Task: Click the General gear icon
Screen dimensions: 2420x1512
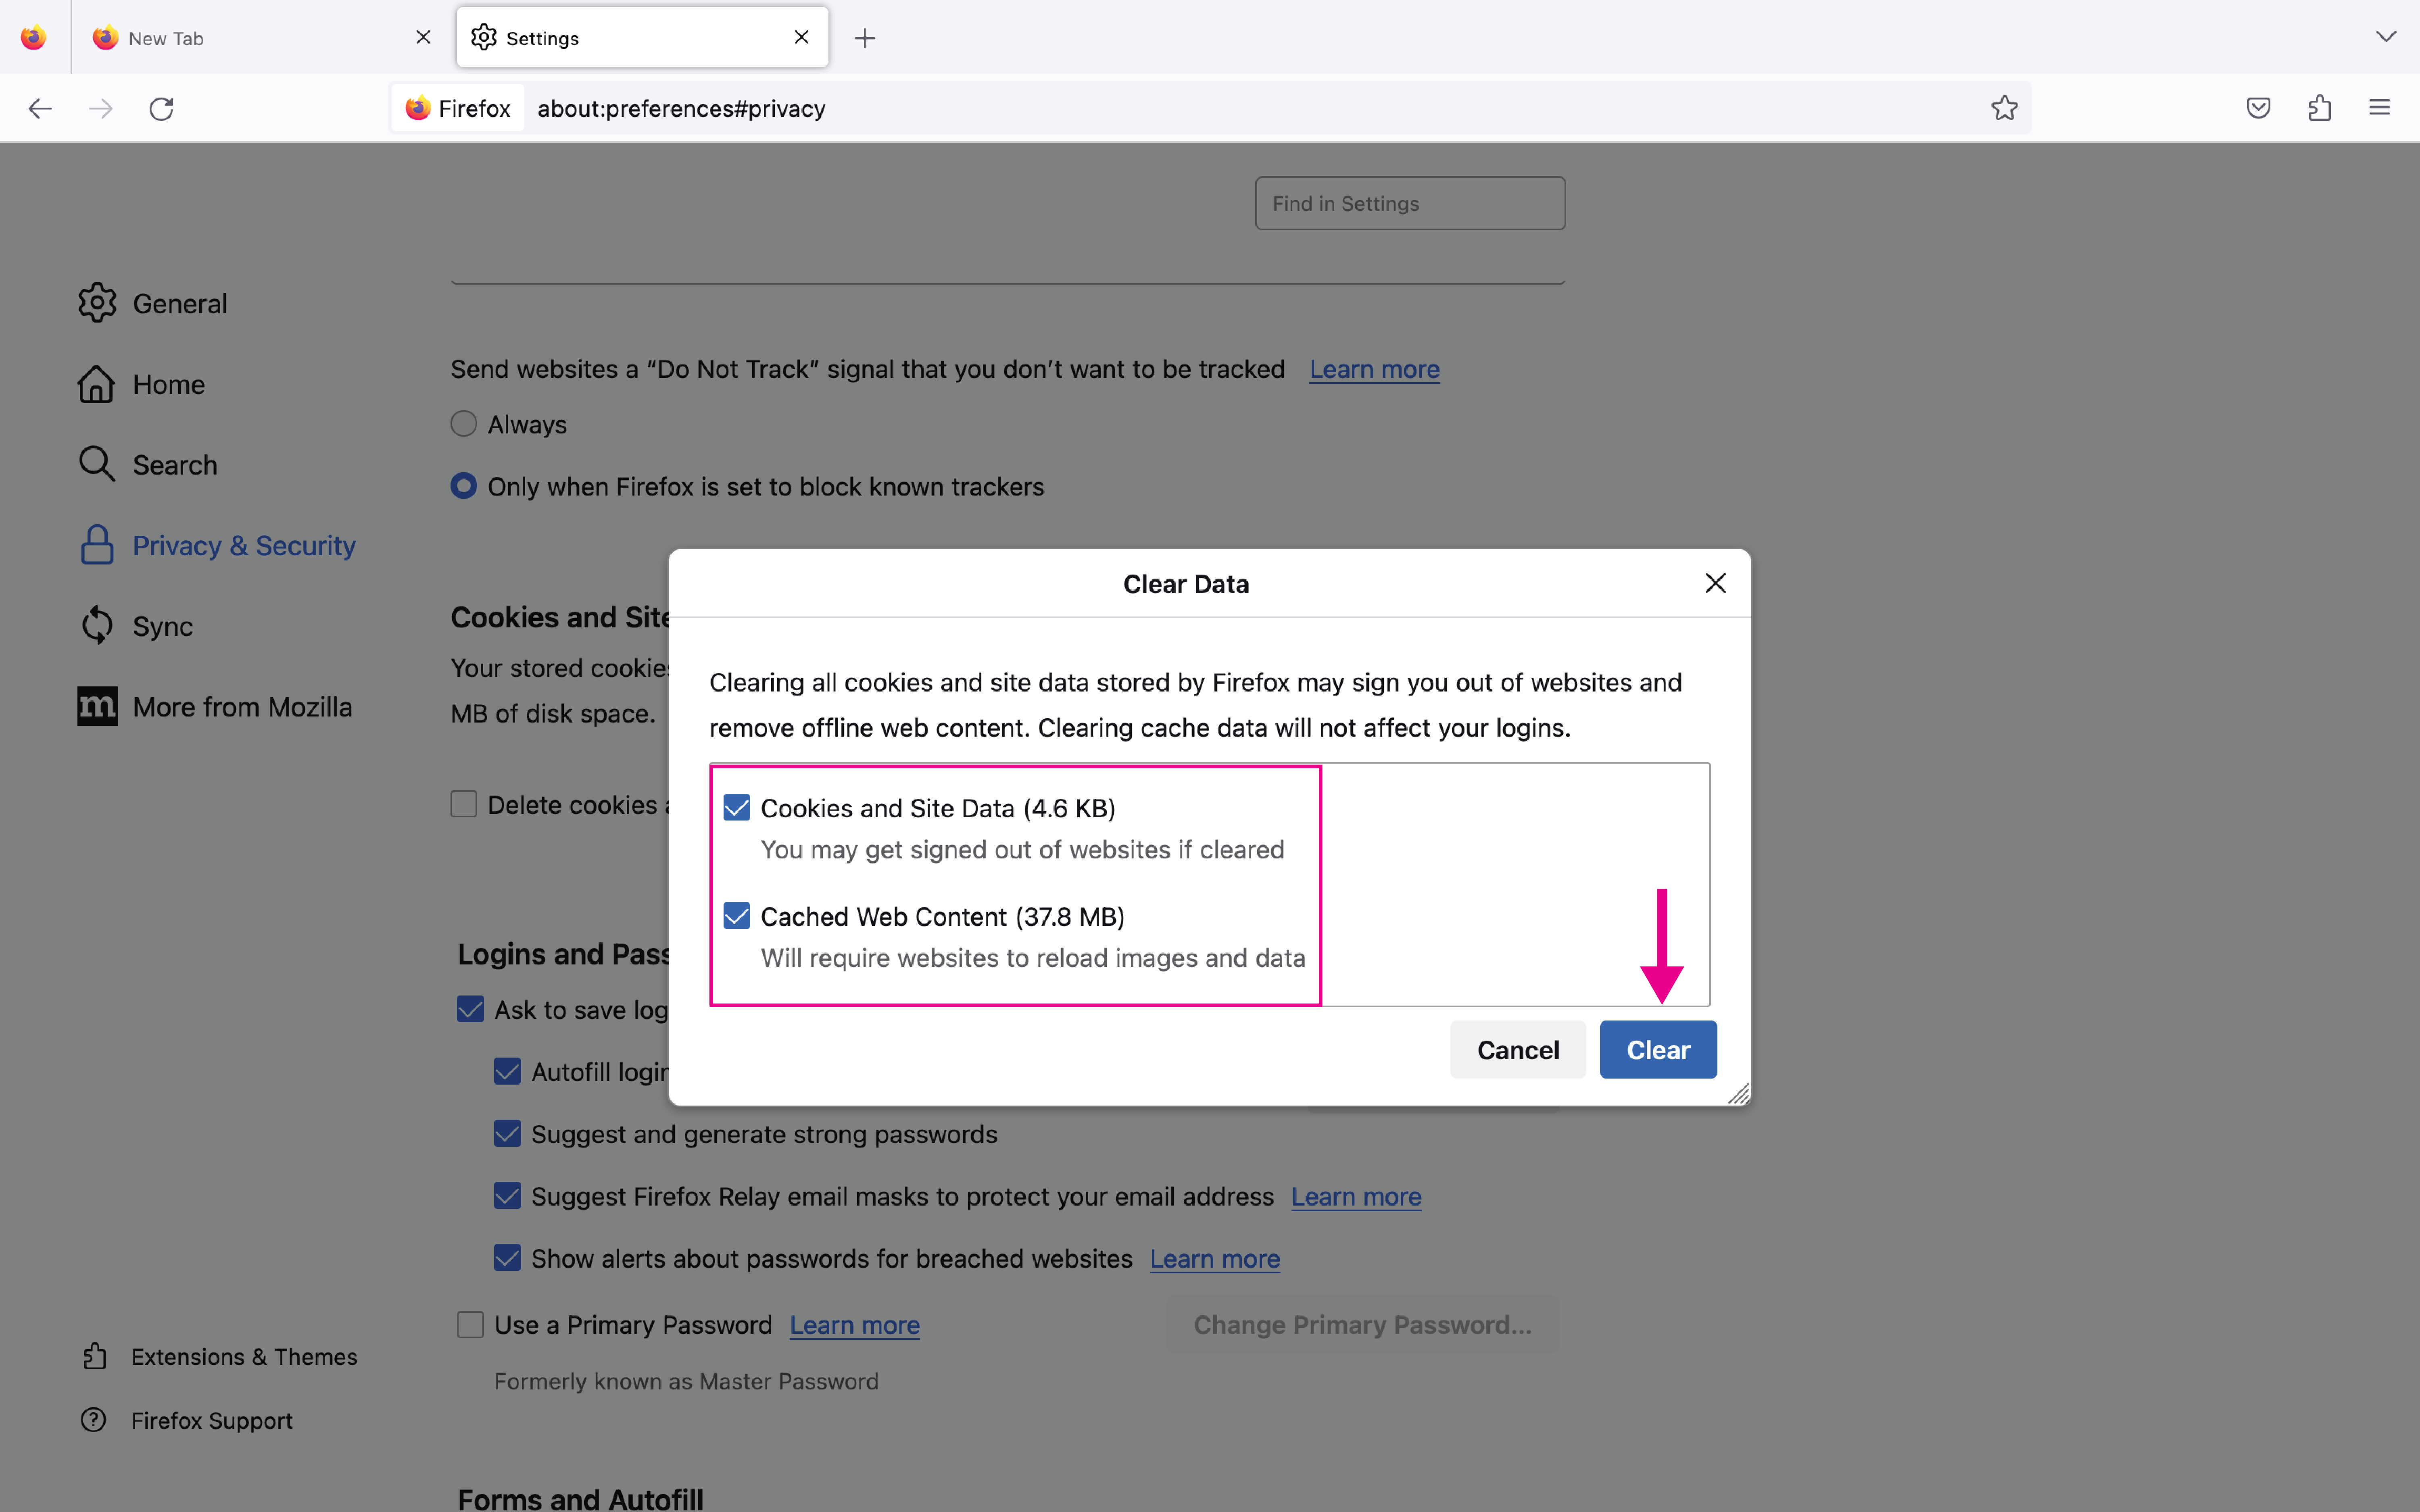Action: [x=97, y=303]
